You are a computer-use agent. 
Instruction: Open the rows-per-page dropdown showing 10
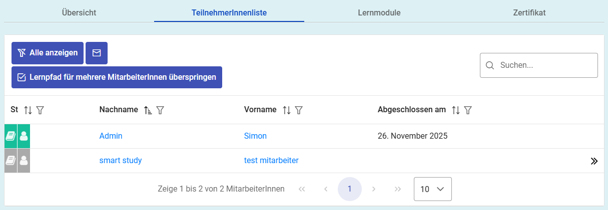click(432, 189)
